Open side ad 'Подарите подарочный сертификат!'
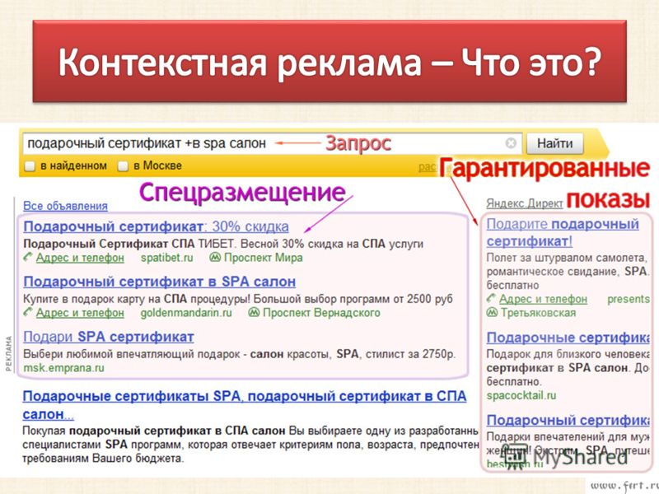The image size is (659, 494). (x=563, y=232)
